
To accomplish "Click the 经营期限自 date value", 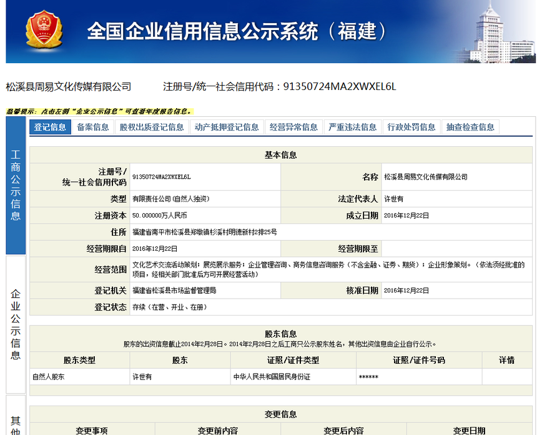I will coord(155,249).
